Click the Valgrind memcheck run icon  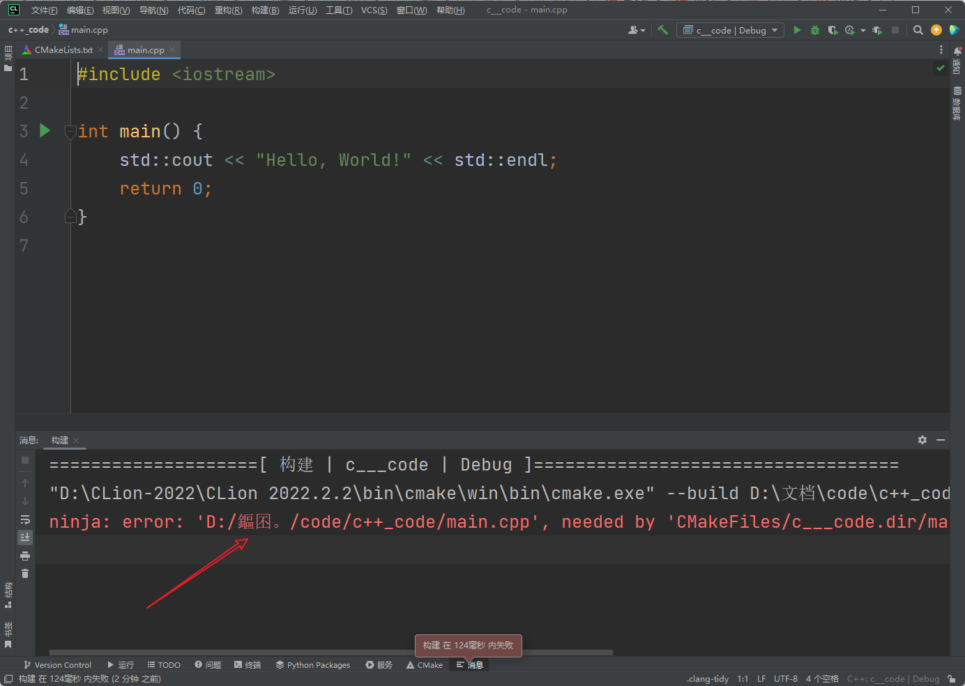[877, 30]
